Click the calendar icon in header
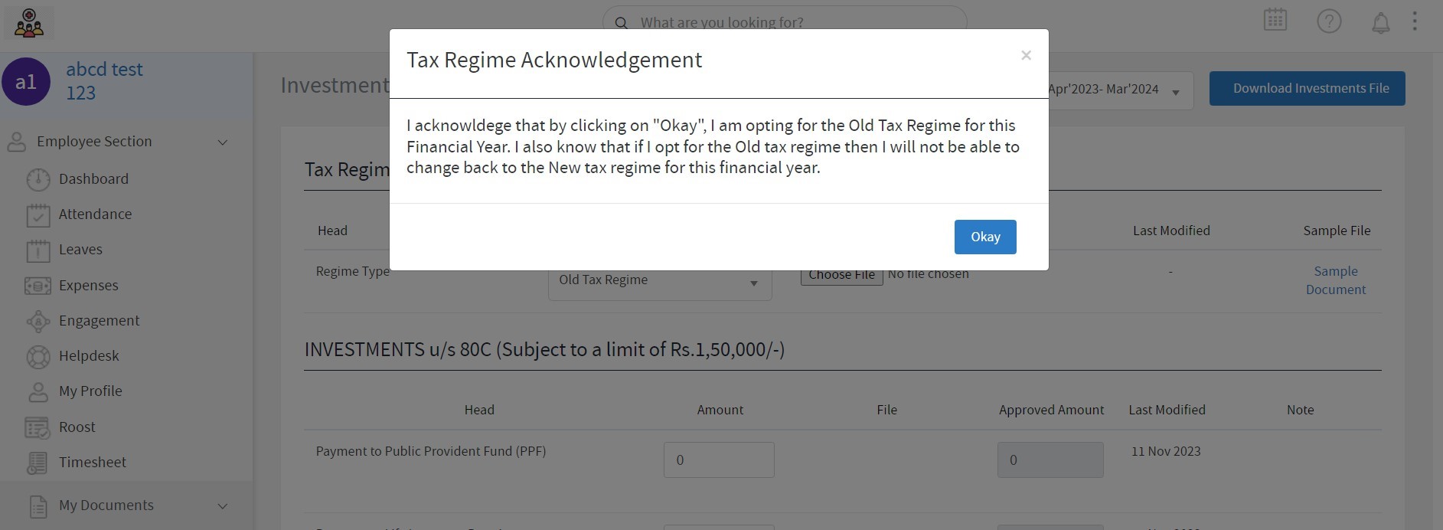1443x530 pixels. click(1275, 20)
